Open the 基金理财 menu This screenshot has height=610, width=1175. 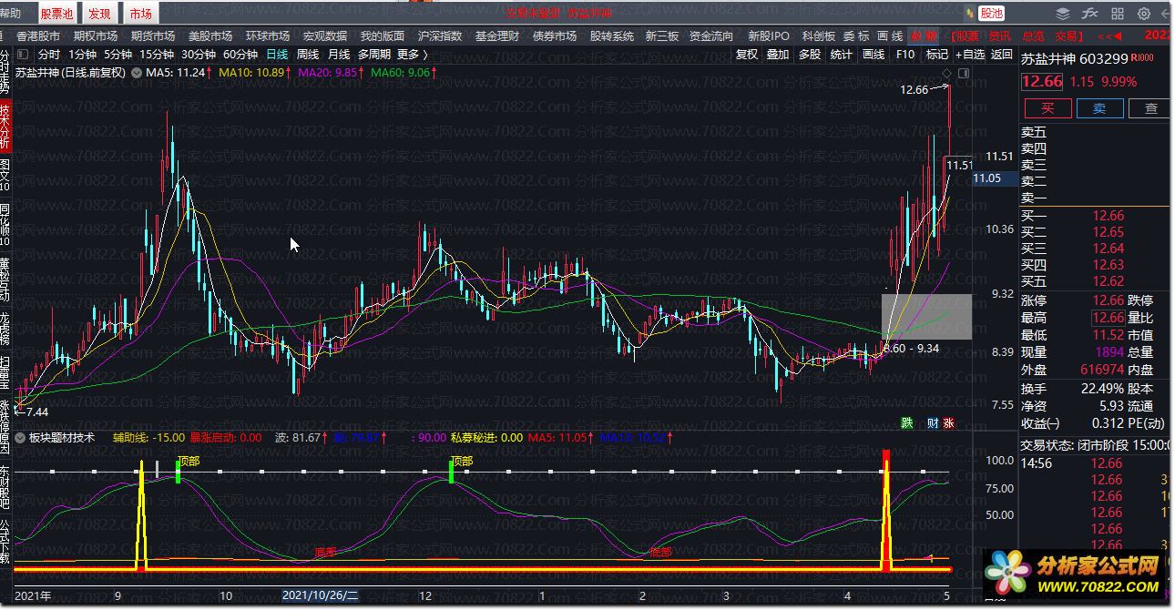(x=497, y=36)
